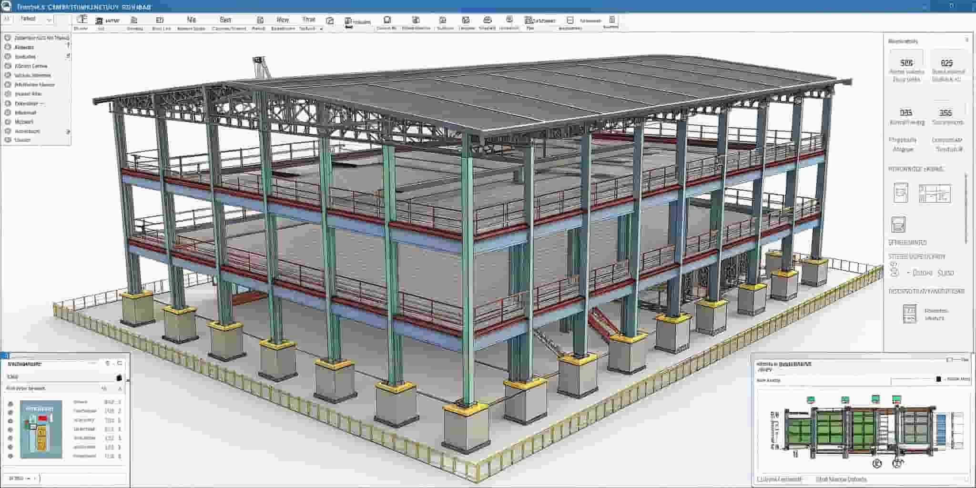Click the vehicle-shaped icon in the top toolbar
Viewport: 976px width, 488px height.
point(487,20)
